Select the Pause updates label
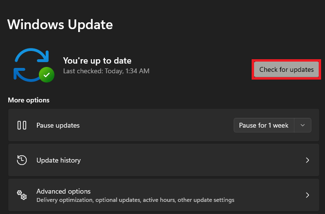Image resolution: width=325 pixels, height=214 pixels. [x=58, y=125]
